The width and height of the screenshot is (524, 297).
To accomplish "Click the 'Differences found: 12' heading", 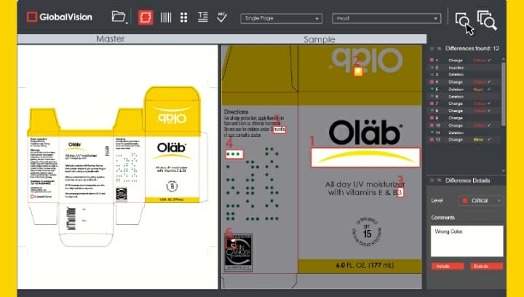I will [472, 49].
